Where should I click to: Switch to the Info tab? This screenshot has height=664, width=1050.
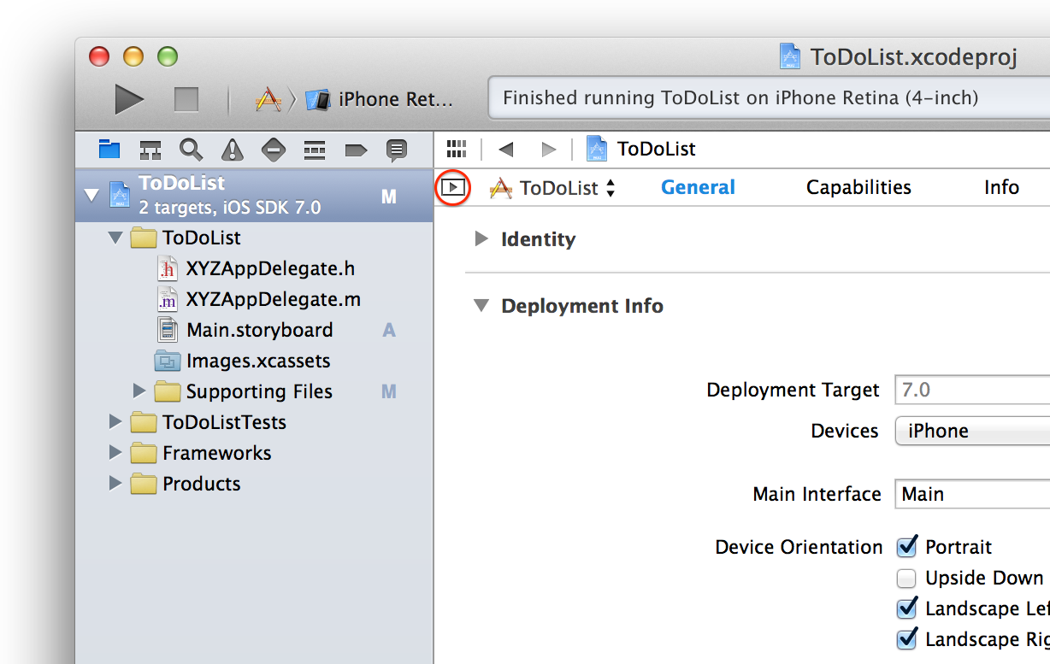tap(1001, 187)
